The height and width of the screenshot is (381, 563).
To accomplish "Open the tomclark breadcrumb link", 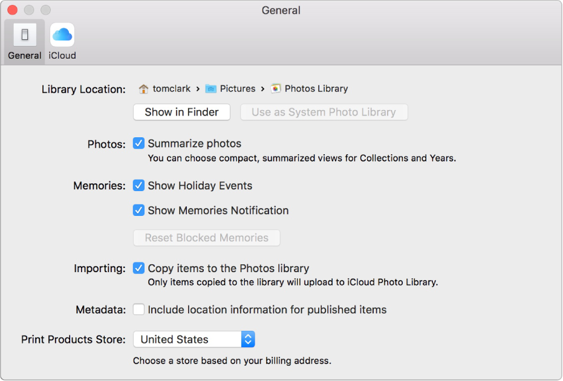I will (171, 88).
